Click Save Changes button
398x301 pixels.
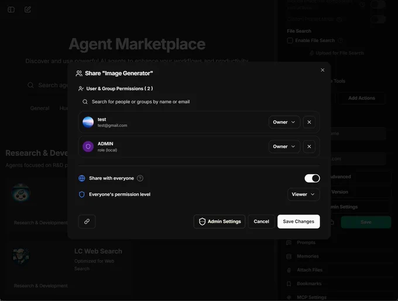click(298, 222)
